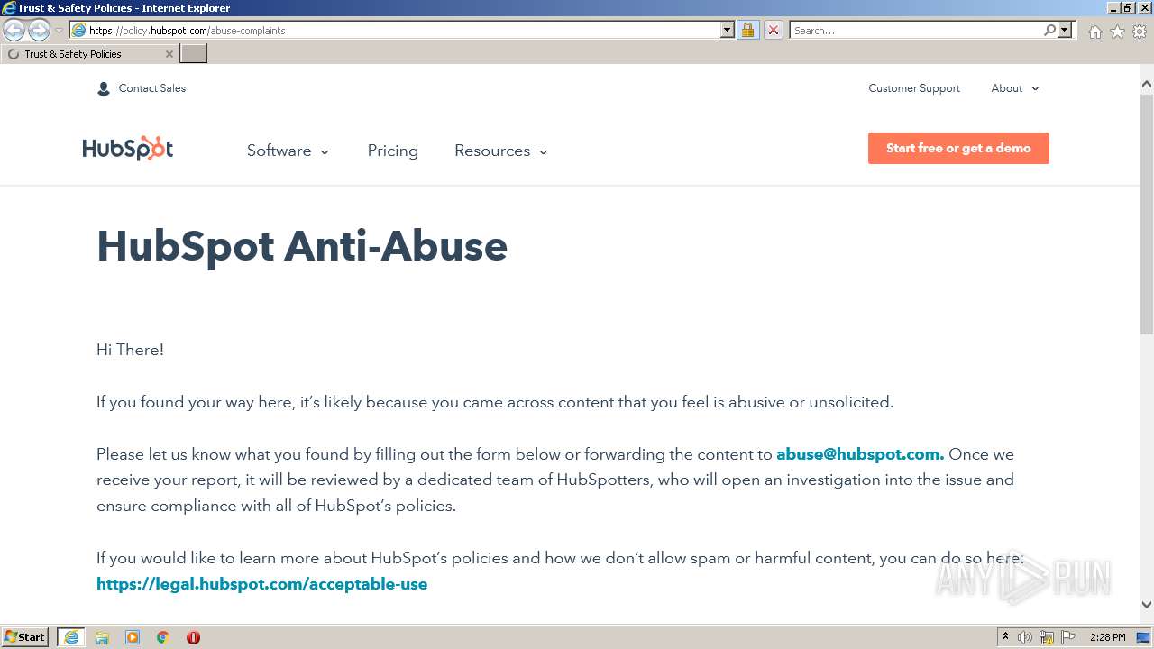This screenshot has height=649, width=1154.
Task: Stop page loading with the red X
Action: 773,31
